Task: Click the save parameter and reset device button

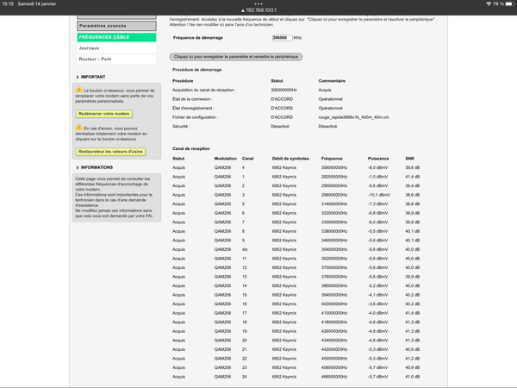Action: pos(236,57)
